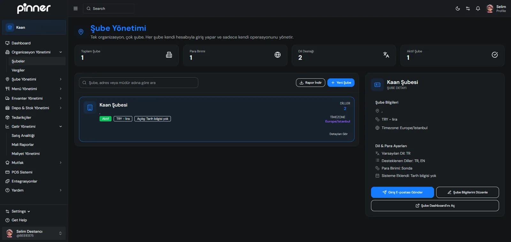511x242 pixels.
Task: Click the globe icon in Para Birimi card
Action: 278,55
